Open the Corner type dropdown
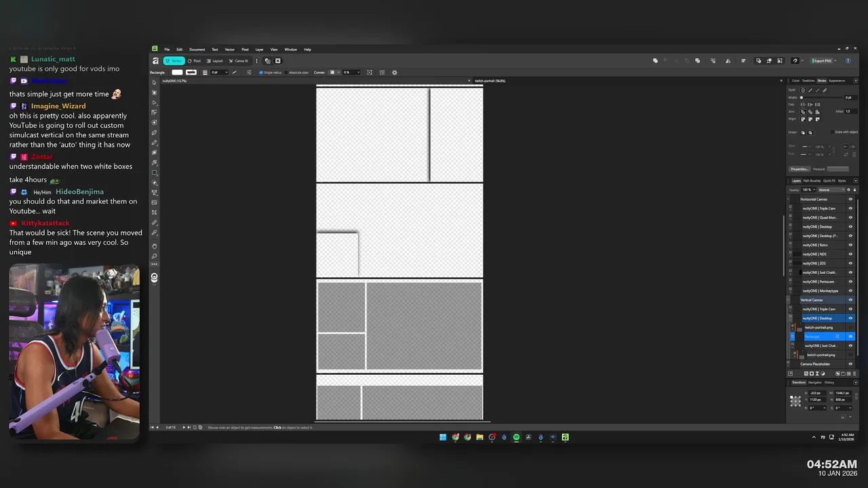This screenshot has height=488, width=868. point(335,73)
